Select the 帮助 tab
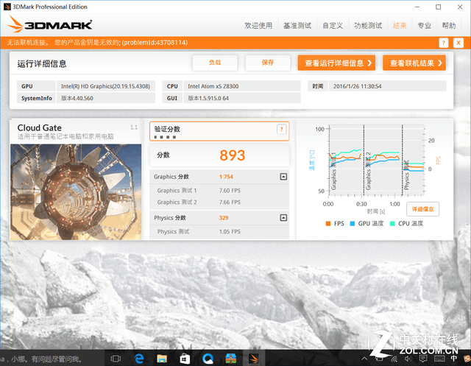 (449, 26)
